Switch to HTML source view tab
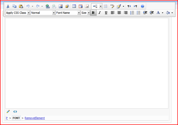The image size is (178, 125). [x=15, y=111]
